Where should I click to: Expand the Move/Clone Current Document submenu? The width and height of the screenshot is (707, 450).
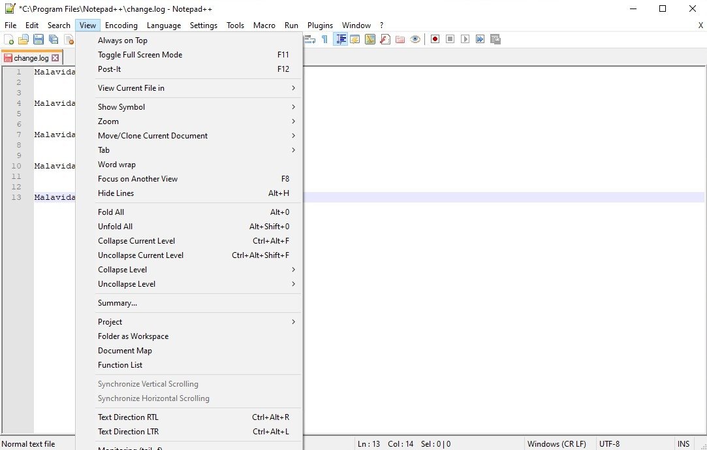[189, 136]
